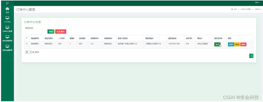
Task: Click the home icon in the breadcrumb
Action: pos(232,9)
